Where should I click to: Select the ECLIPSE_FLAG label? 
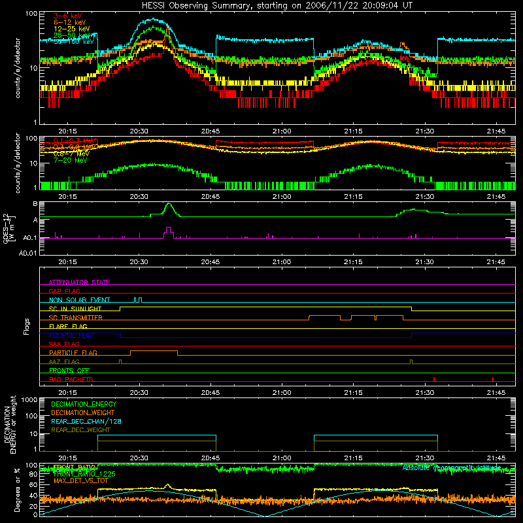(71, 335)
